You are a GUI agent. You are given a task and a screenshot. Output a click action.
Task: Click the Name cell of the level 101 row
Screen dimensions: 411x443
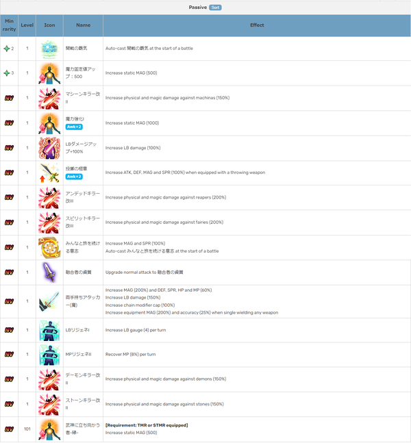(x=83, y=429)
